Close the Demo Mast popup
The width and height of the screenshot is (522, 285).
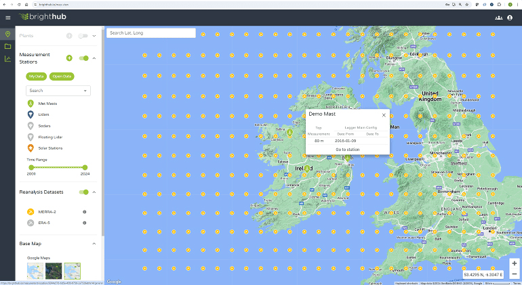tap(384, 115)
